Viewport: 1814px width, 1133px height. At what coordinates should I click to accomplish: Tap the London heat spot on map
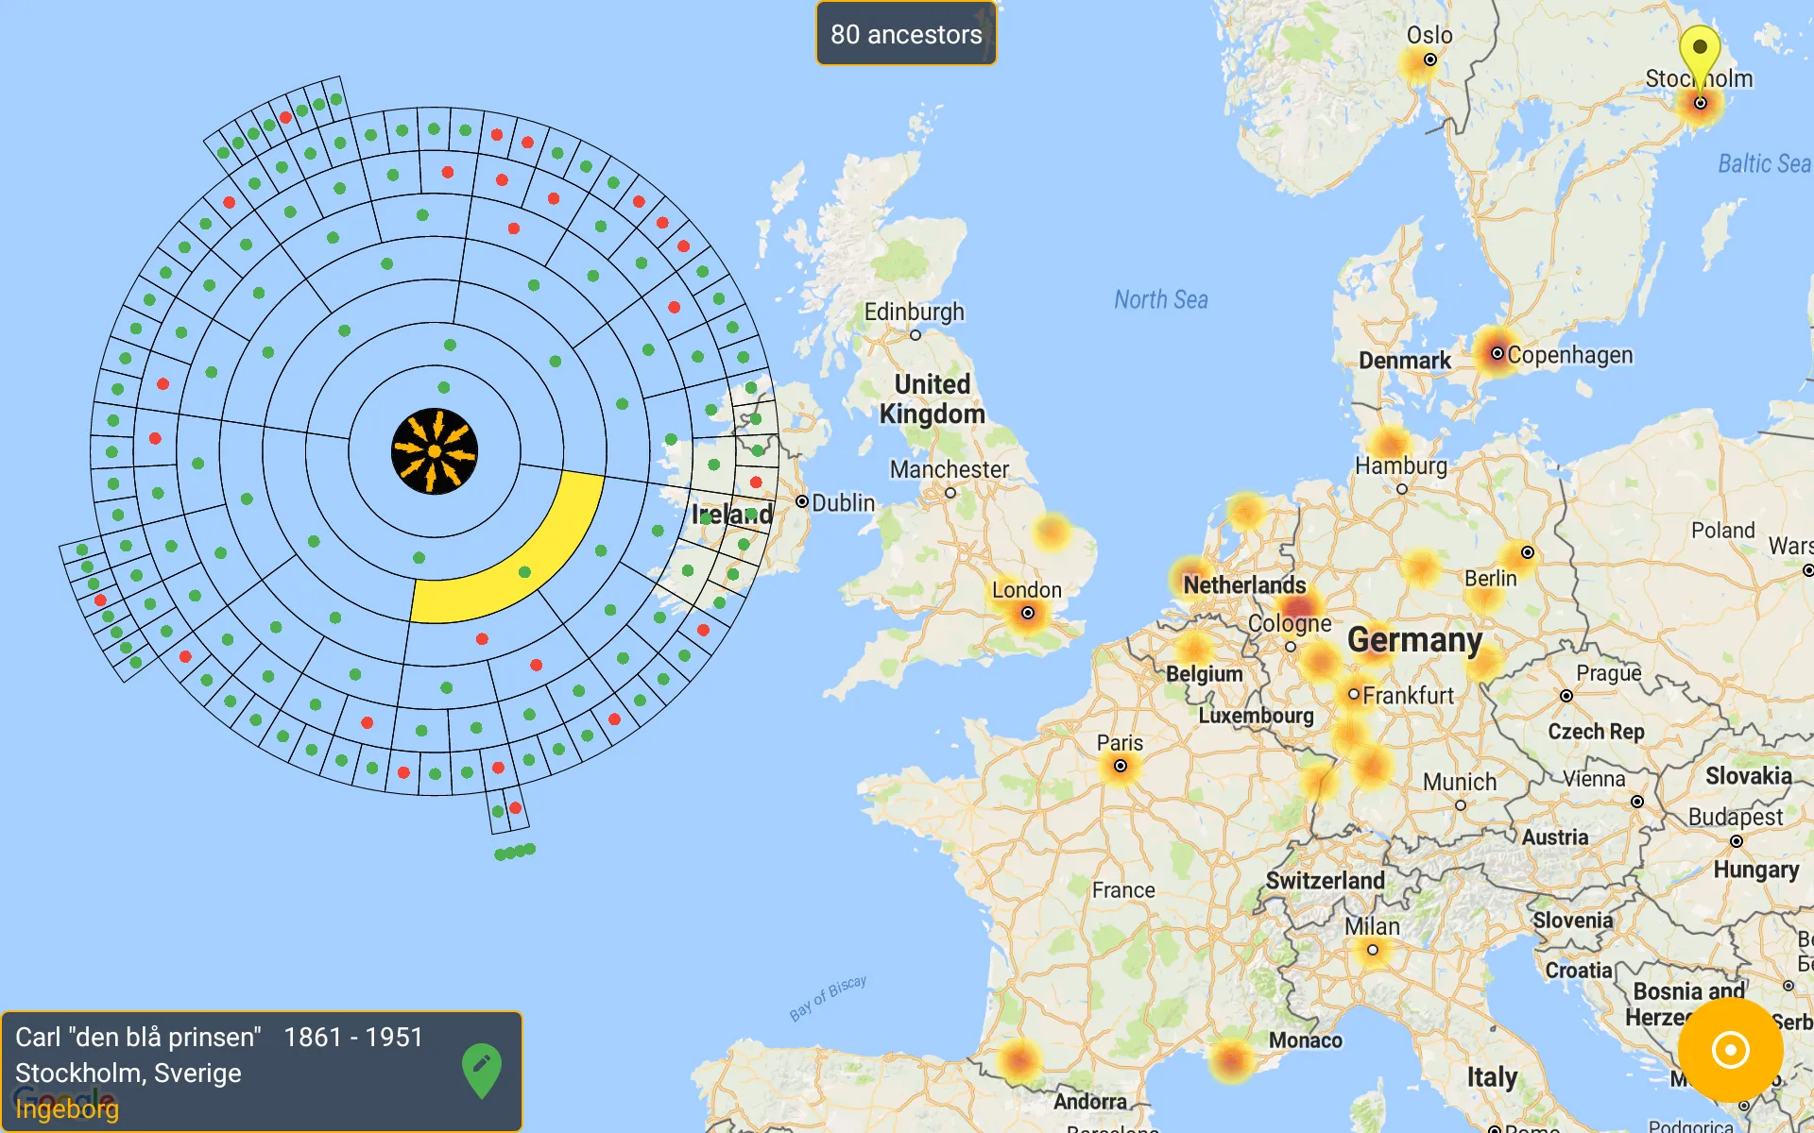(x=1027, y=613)
